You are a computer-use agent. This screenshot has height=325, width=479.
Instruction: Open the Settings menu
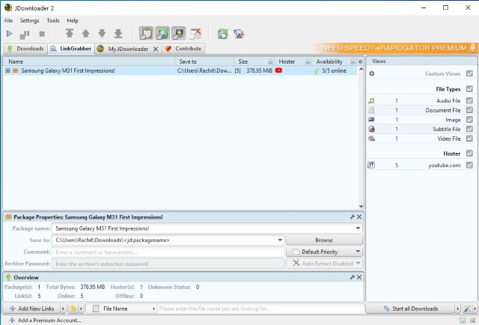(30, 20)
